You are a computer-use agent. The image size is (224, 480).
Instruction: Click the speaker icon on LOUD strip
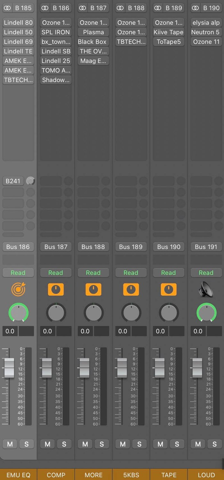(206, 289)
